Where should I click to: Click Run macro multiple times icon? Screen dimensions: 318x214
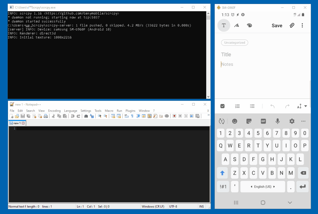(x=192, y=116)
